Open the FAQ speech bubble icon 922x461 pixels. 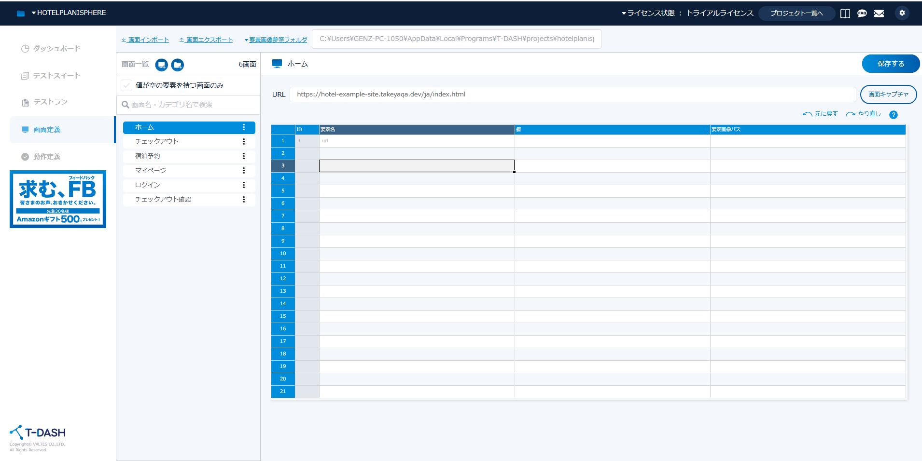(862, 14)
